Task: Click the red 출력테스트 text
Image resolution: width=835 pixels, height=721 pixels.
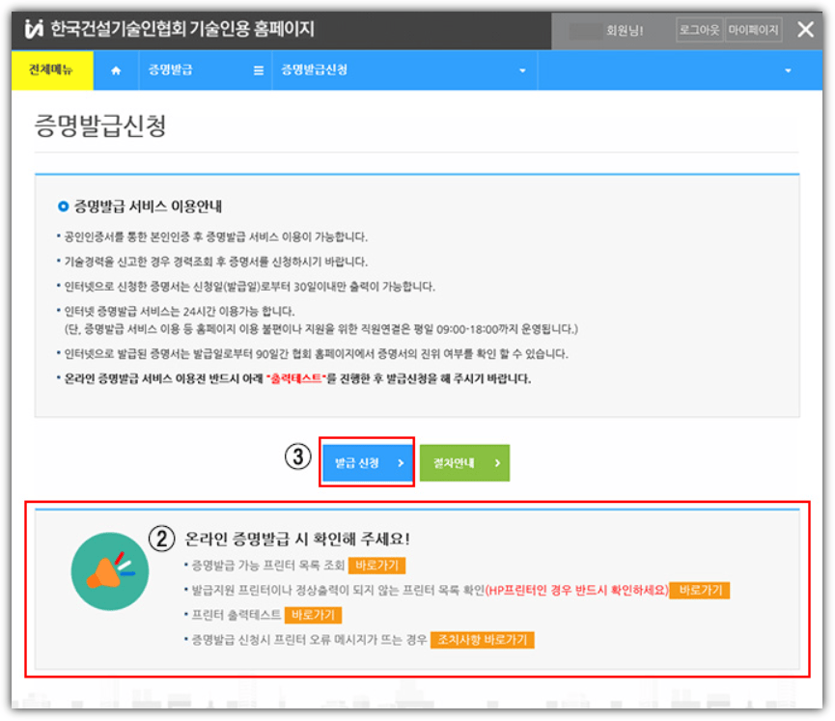Action: coord(296,378)
